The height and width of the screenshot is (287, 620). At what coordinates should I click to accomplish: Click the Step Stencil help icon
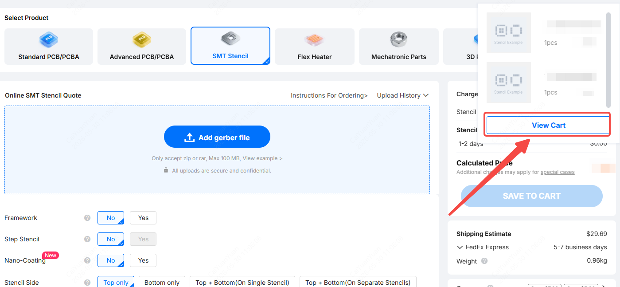(x=87, y=239)
